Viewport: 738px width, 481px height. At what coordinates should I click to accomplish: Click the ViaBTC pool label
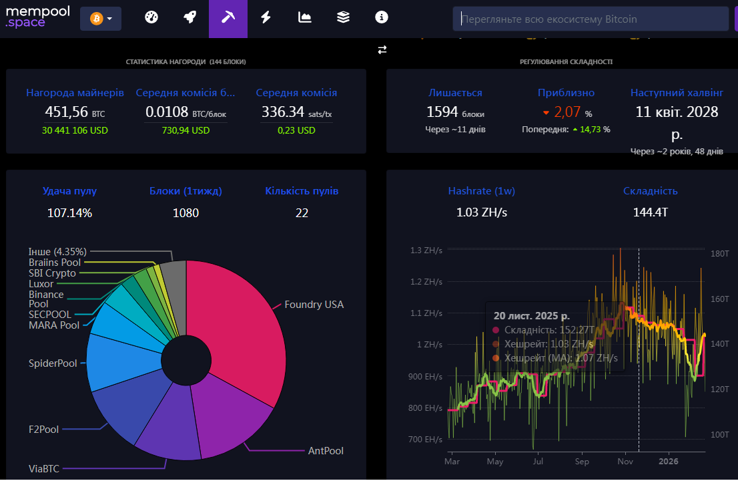(x=44, y=468)
